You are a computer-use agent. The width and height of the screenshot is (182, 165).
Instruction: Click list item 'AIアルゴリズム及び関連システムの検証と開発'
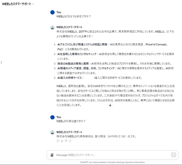tap(82, 44)
